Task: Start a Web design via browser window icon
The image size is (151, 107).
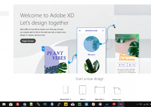Action: pyautogui.click(x=99, y=90)
